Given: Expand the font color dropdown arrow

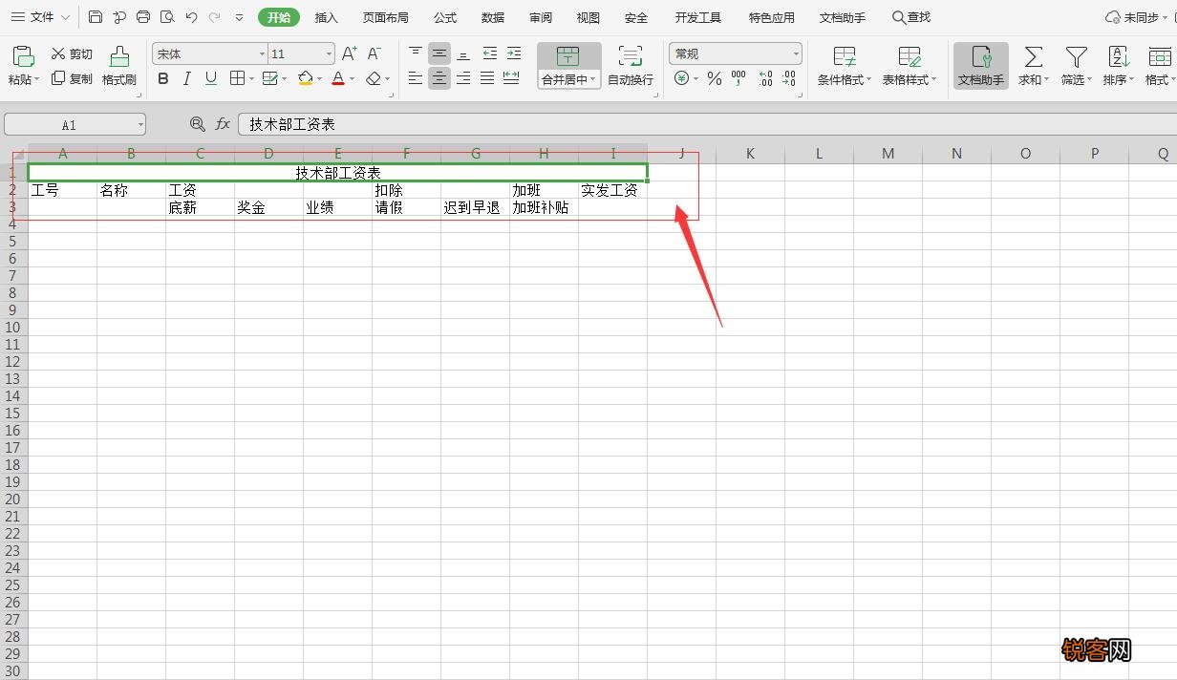Looking at the screenshot, I should tap(352, 79).
